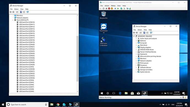Open the File menu in host Device Manager
This screenshot has width=190, height=107.
click(11, 9)
